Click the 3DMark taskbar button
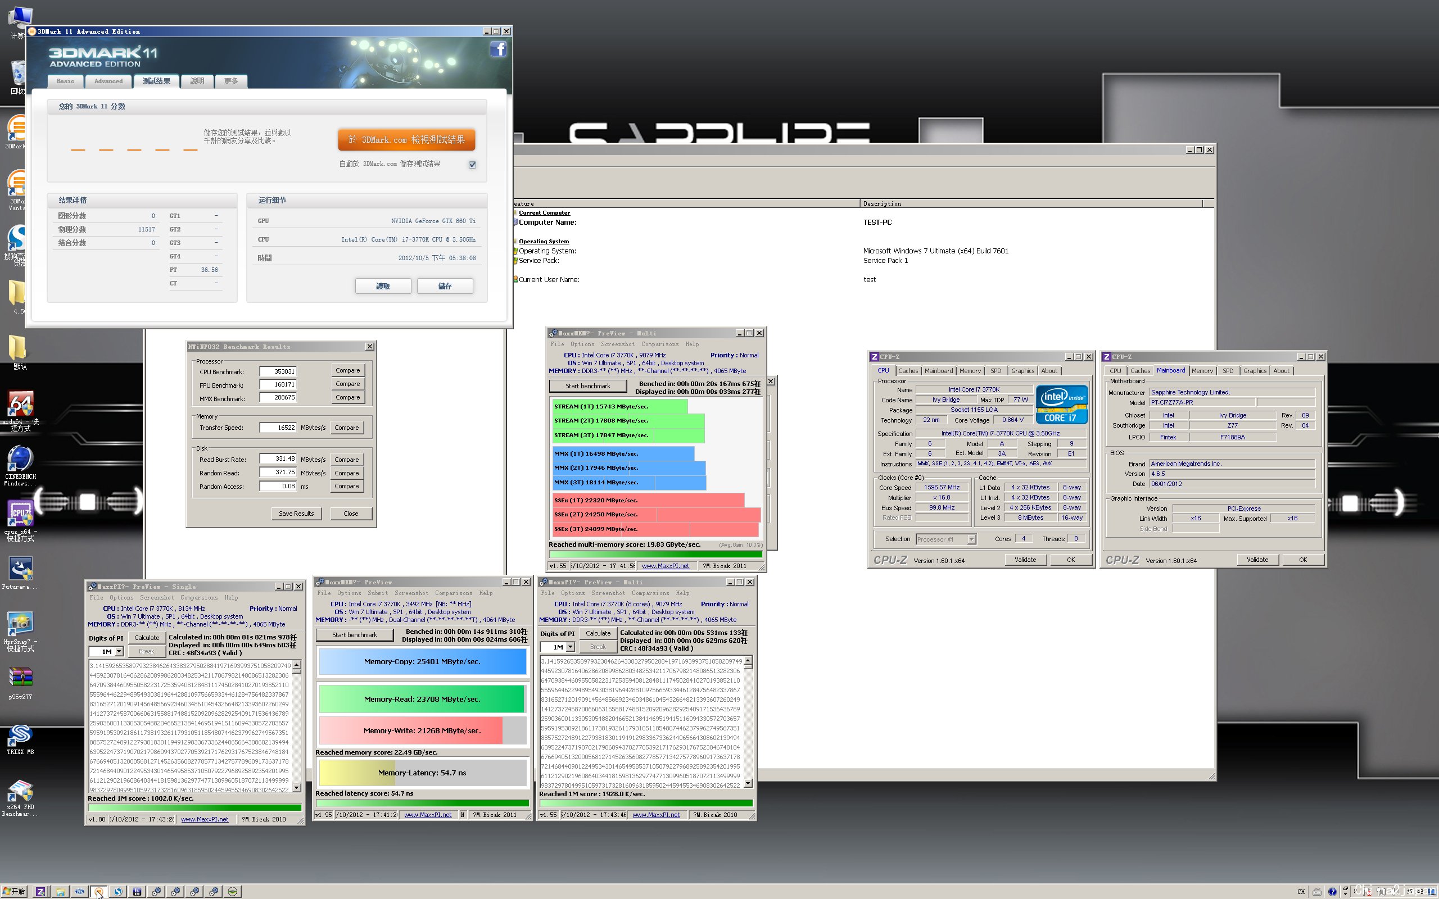The image size is (1439, 899). 98,891
